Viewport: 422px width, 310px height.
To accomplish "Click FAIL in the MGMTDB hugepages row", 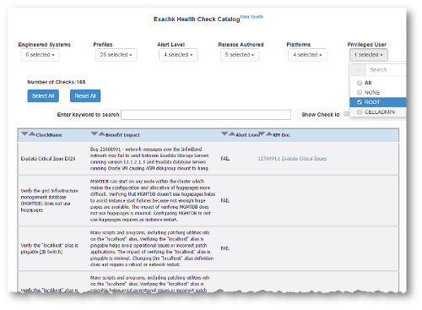I will pyautogui.click(x=225, y=200).
